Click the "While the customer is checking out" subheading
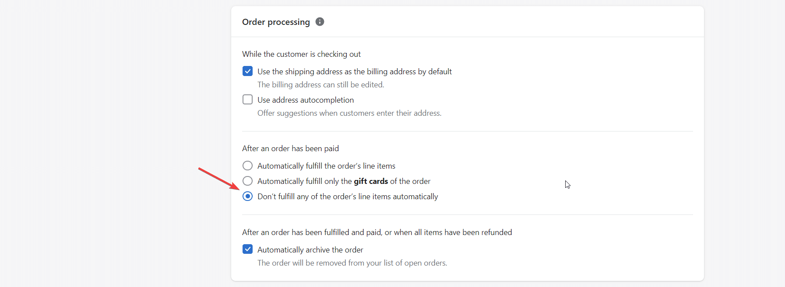 301,54
